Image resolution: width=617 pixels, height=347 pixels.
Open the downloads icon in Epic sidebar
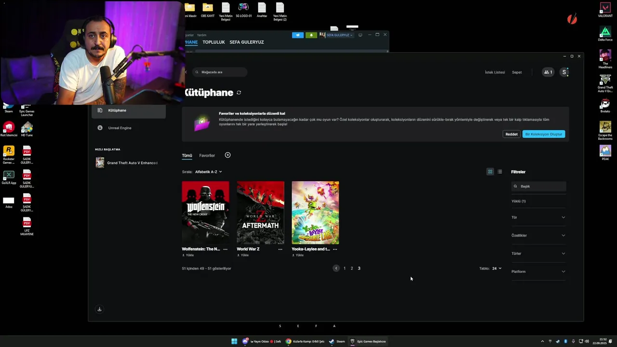coord(99,309)
